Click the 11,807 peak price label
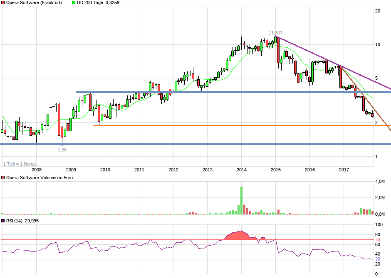Image resolution: width=391 pixels, height=278 pixels. click(275, 33)
